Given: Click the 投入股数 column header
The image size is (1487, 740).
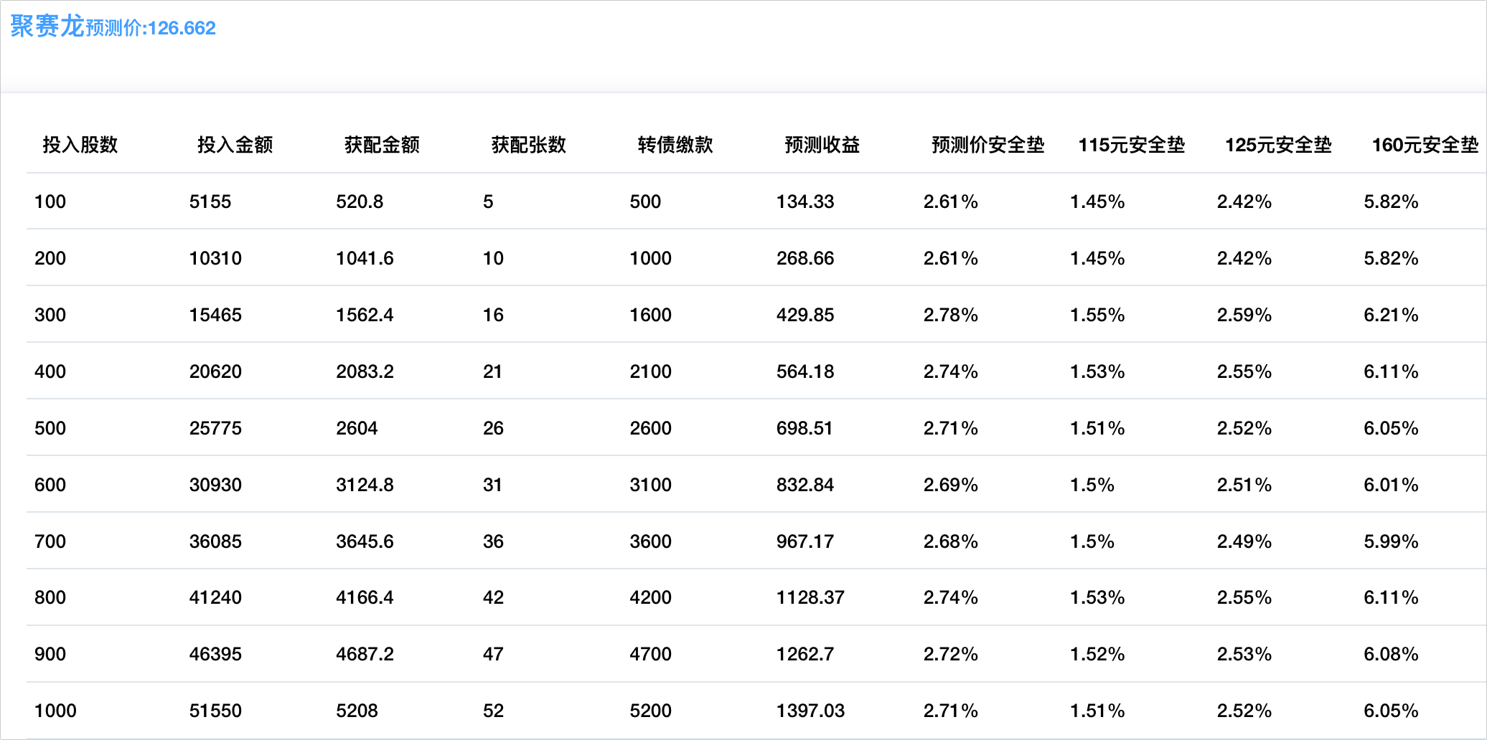Looking at the screenshot, I should (x=80, y=145).
